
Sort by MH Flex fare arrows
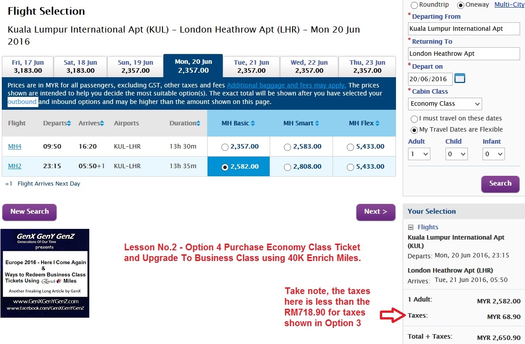coord(377,124)
